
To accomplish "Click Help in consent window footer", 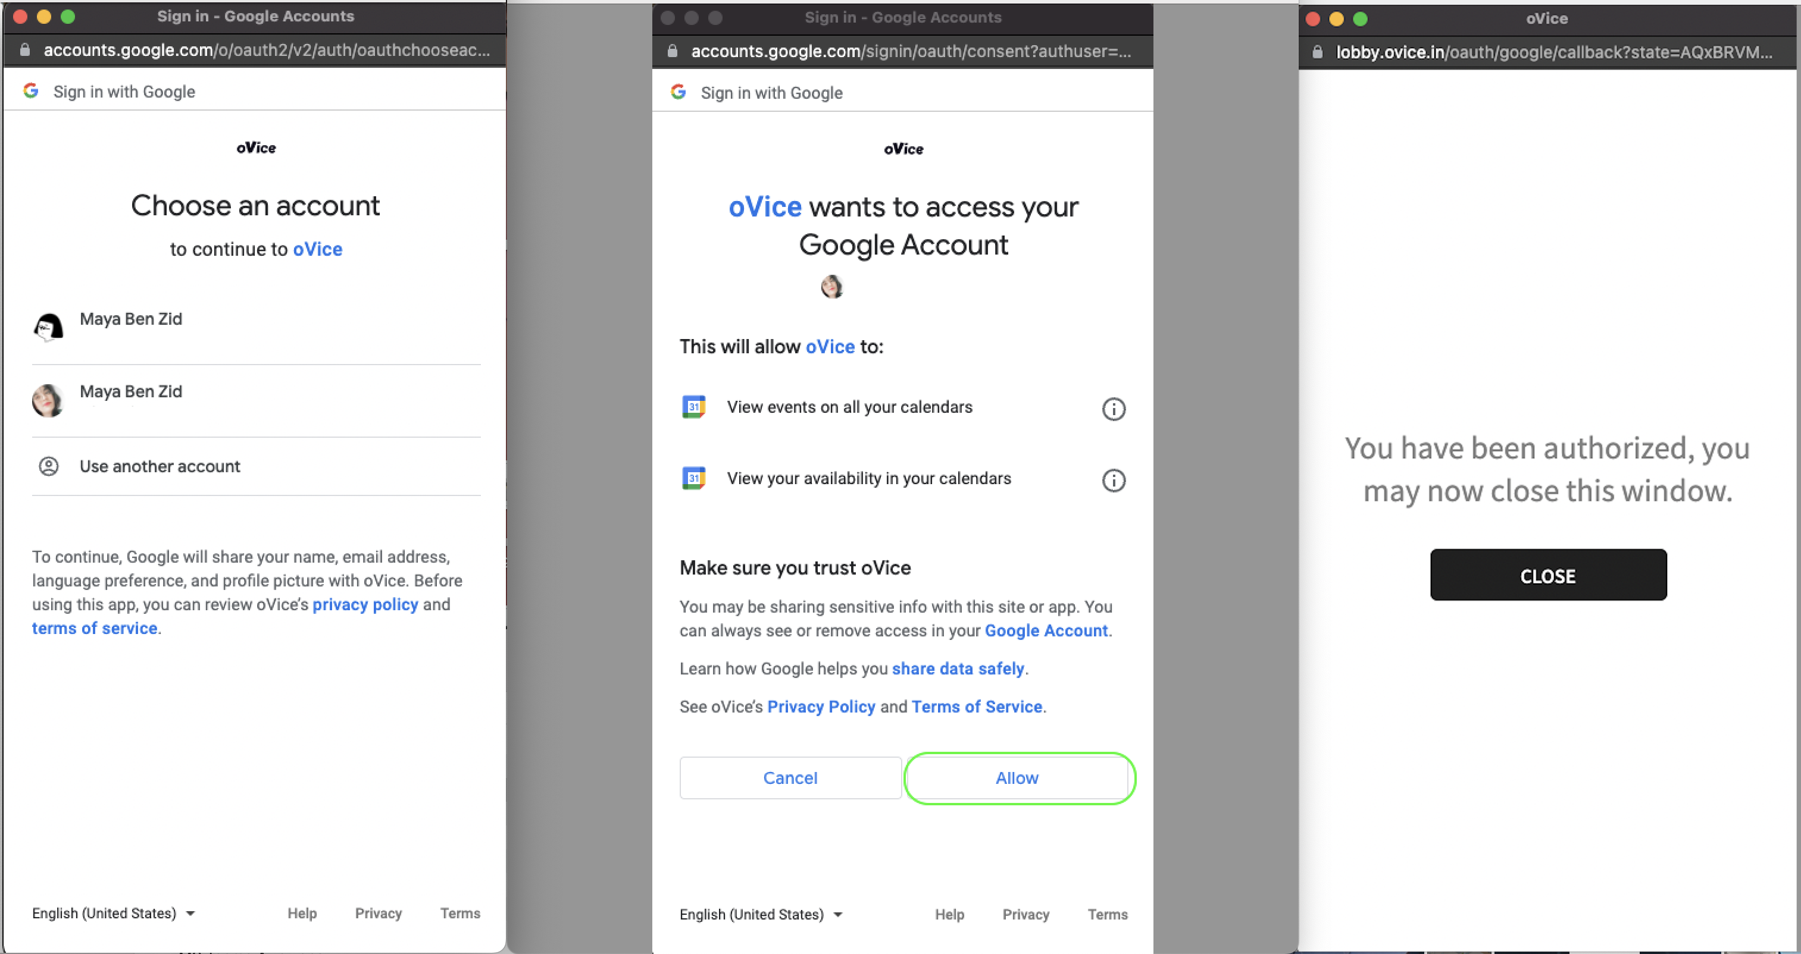I will click(x=949, y=914).
